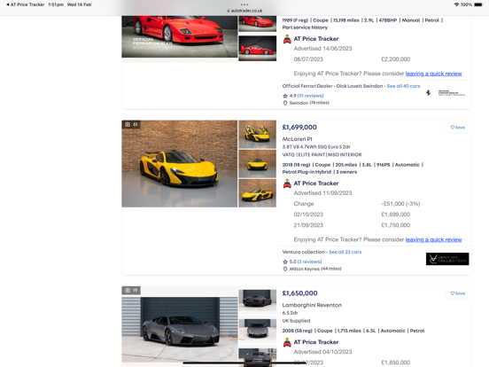Open the £1,650,000 Lamborghini price heading

coord(299,293)
